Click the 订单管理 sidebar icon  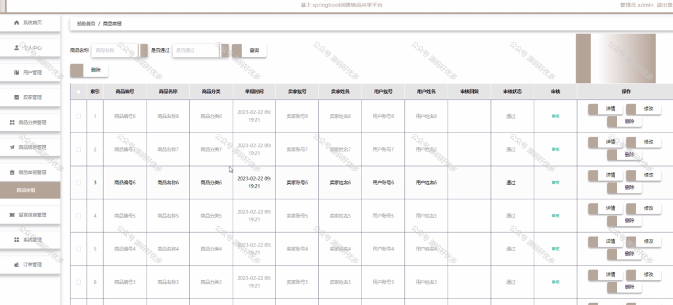click(x=16, y=265)
